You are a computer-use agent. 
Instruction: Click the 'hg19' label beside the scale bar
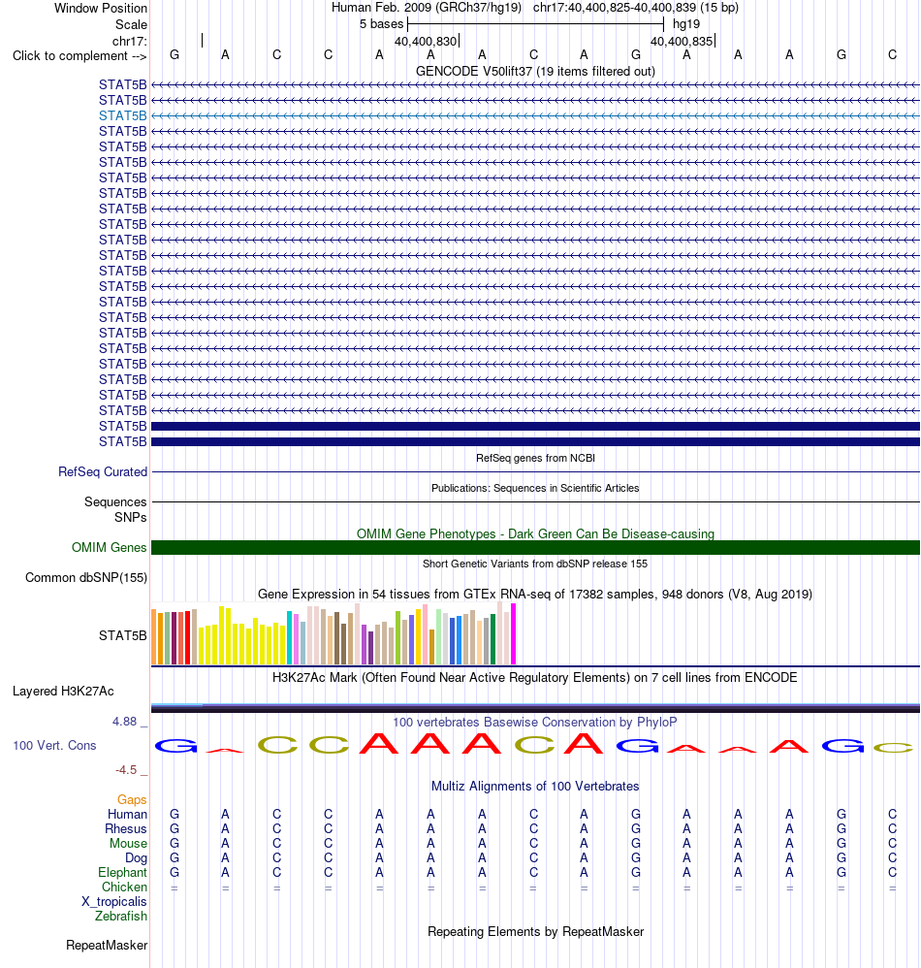(686, 24)
